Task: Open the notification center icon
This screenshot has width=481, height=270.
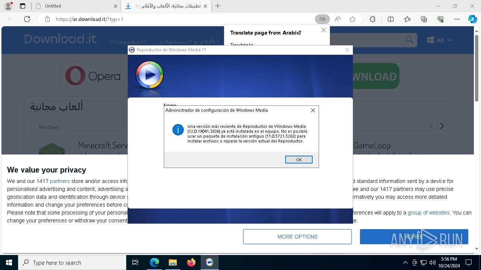Action: pyautogui.click(x=469, y=262)
